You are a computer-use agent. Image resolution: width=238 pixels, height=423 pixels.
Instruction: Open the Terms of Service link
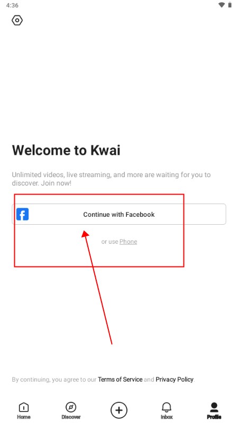(120, 379)
